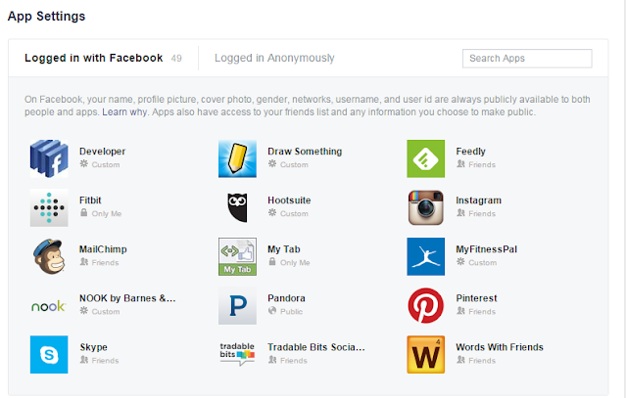Select the Feedly green icon
This screenshot has width=627, height=398.
point(426,157)
